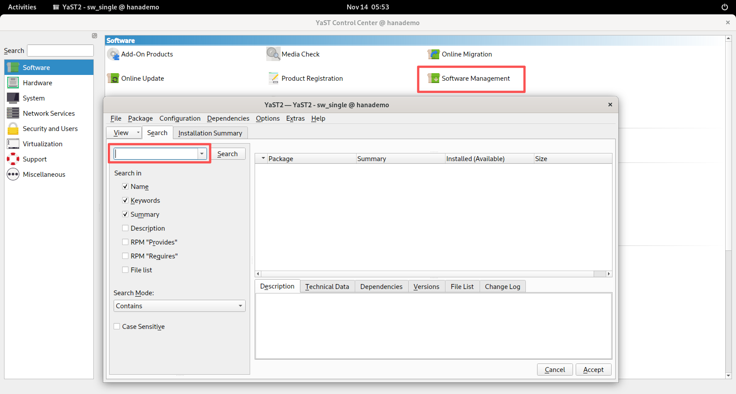Click the clock showing Nov 14 05:53
This screenshot has height=394, width=736.
tap(368, 7)
